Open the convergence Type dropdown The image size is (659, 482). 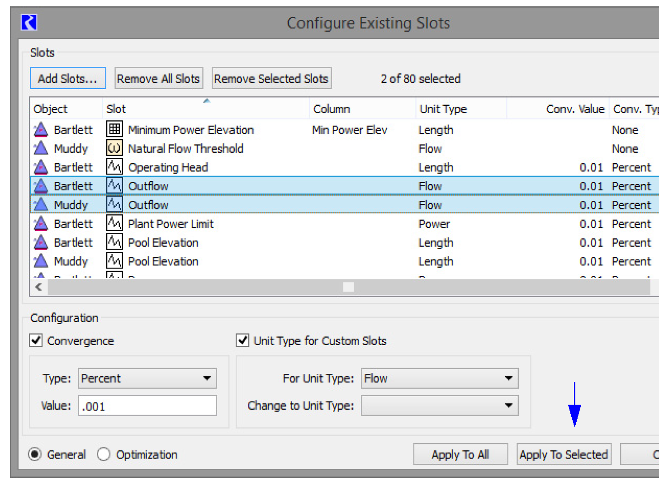[147, 378]
